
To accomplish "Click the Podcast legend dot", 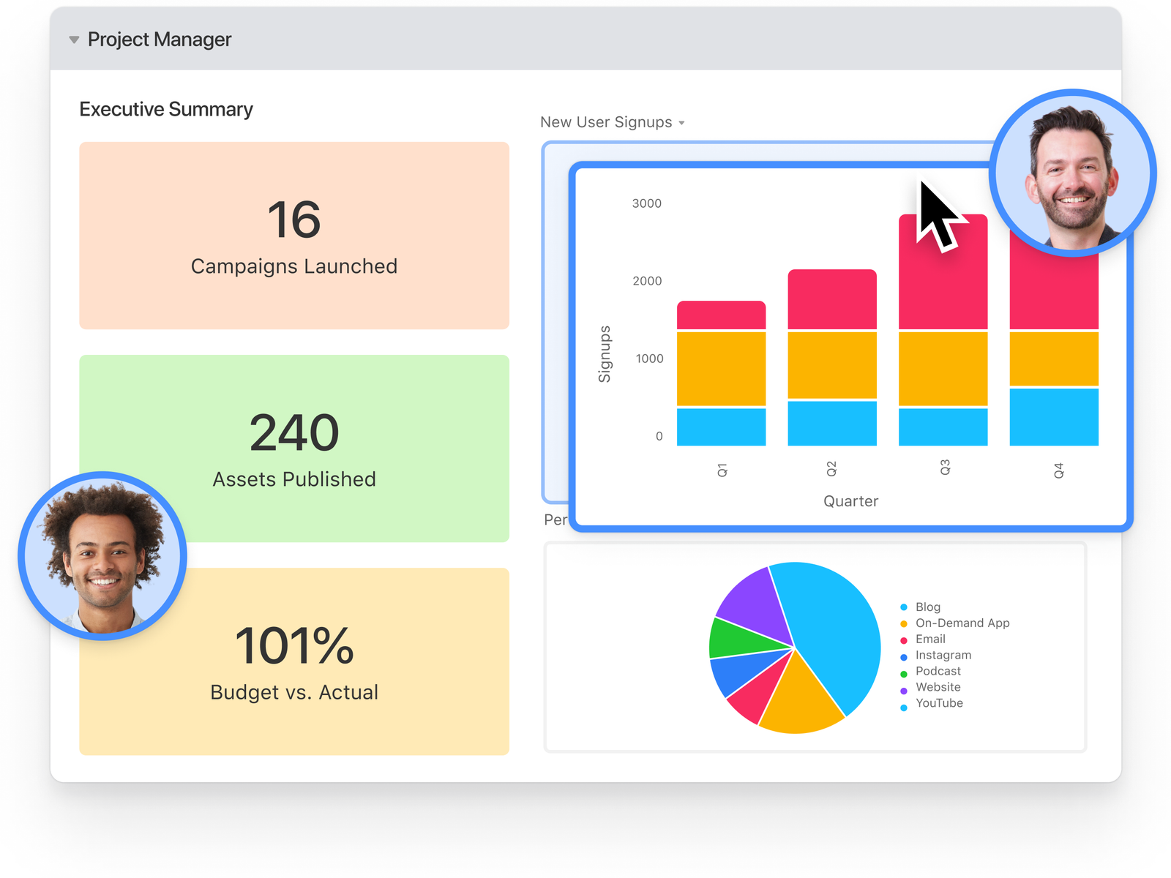I will click(904, 674).
